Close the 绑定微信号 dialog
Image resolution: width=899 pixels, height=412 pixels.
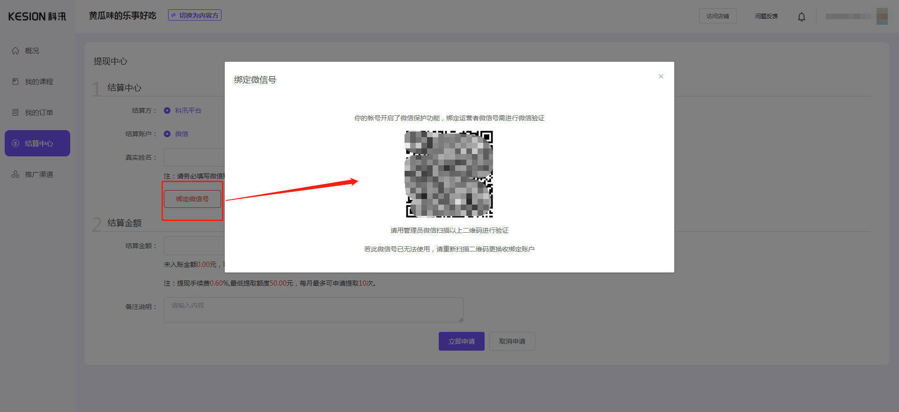coord(661,76)
